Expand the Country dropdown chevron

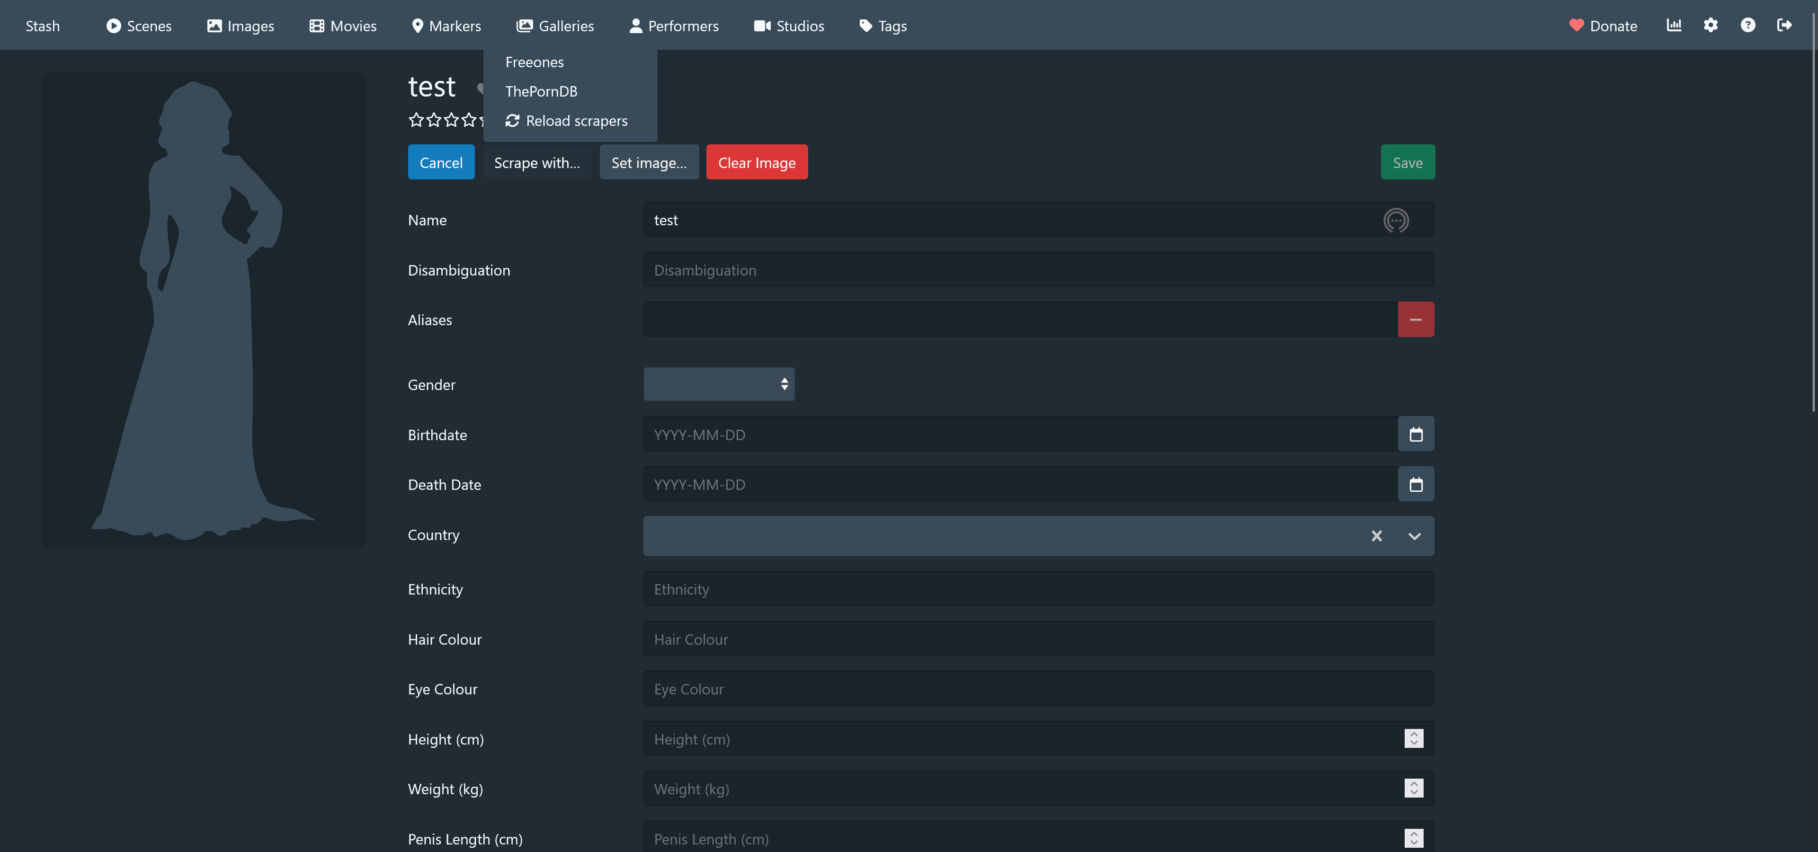pyautogui.click(x=1414, y=536)
